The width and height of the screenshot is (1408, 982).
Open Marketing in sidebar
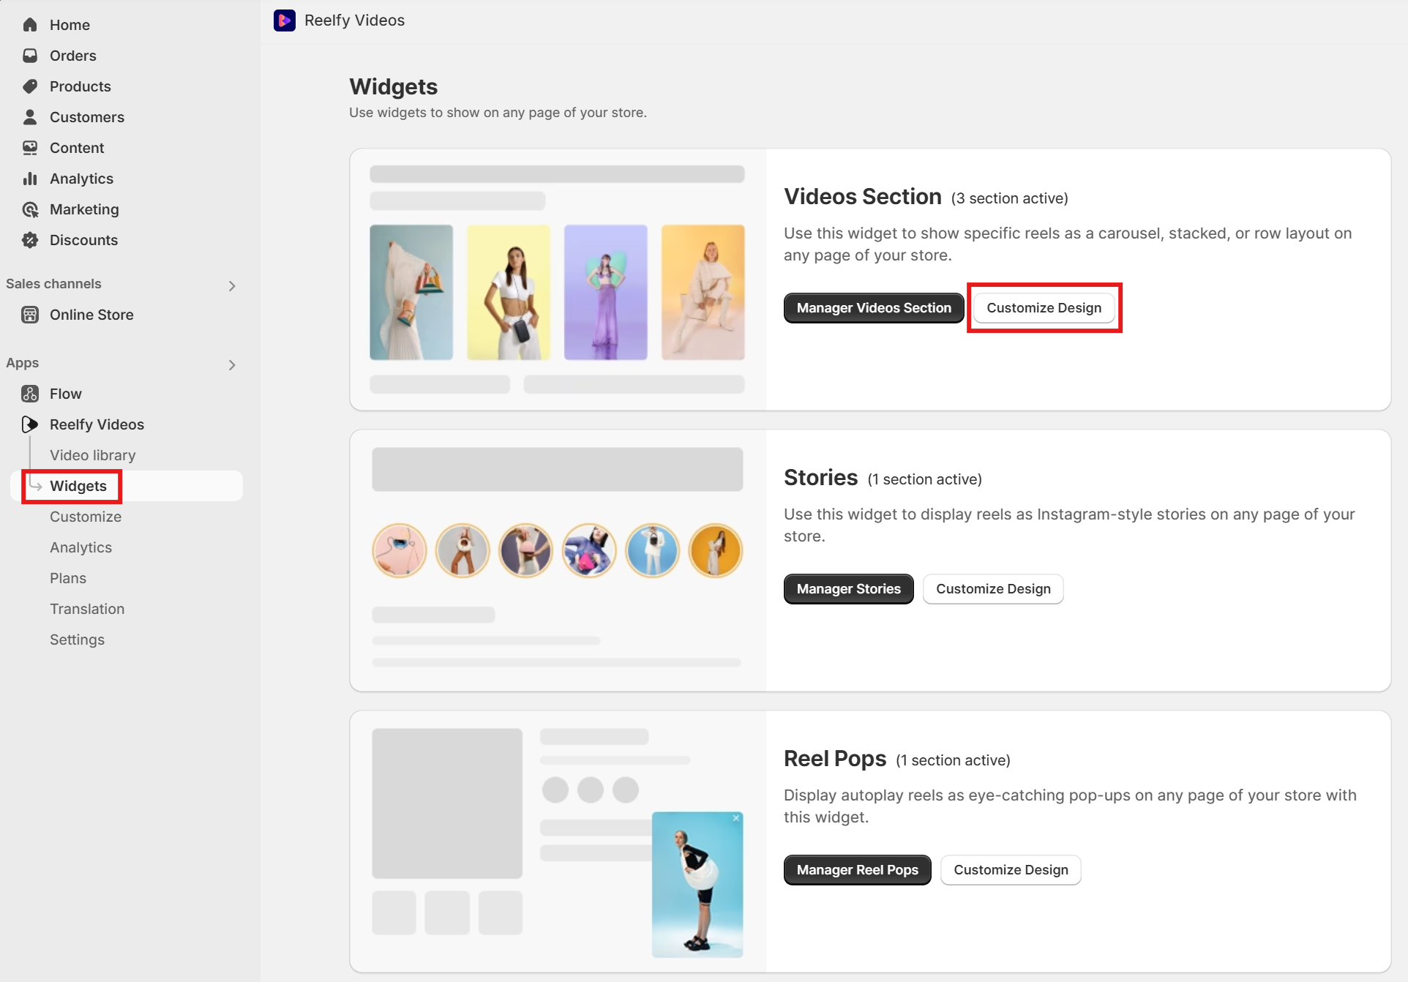coord(84,209)
